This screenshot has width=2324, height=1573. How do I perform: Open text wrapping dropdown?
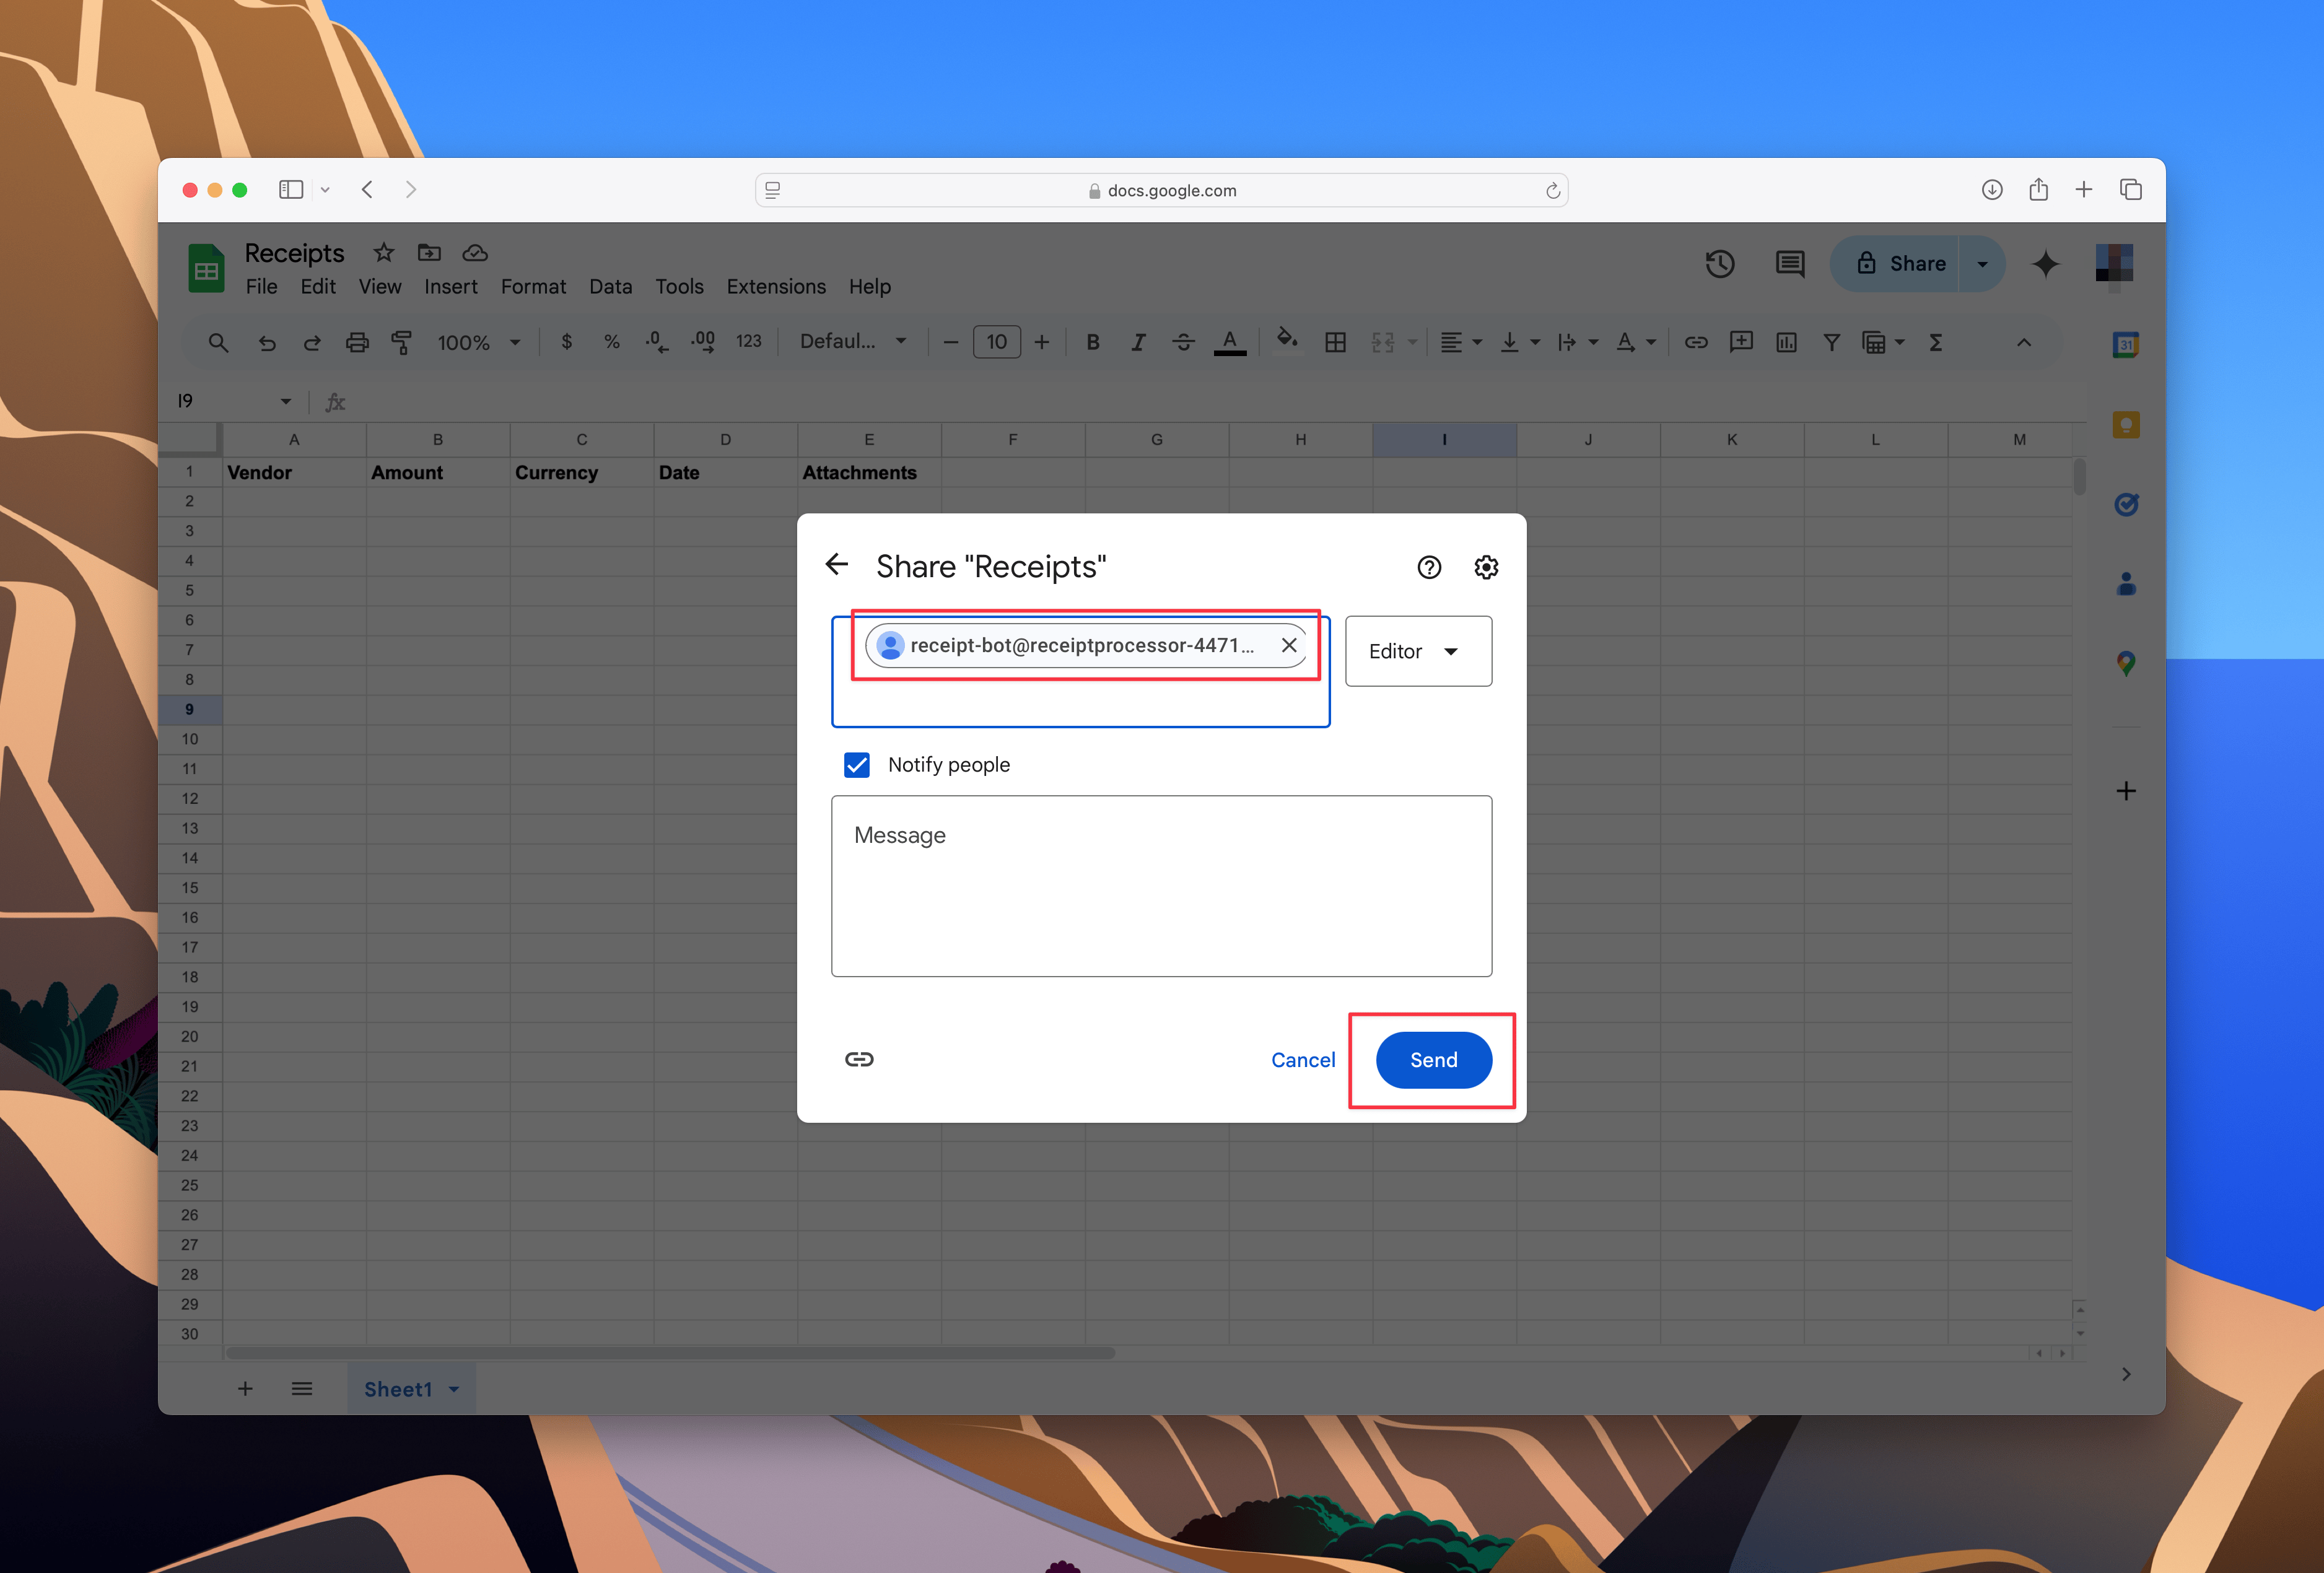point(1577,343)
